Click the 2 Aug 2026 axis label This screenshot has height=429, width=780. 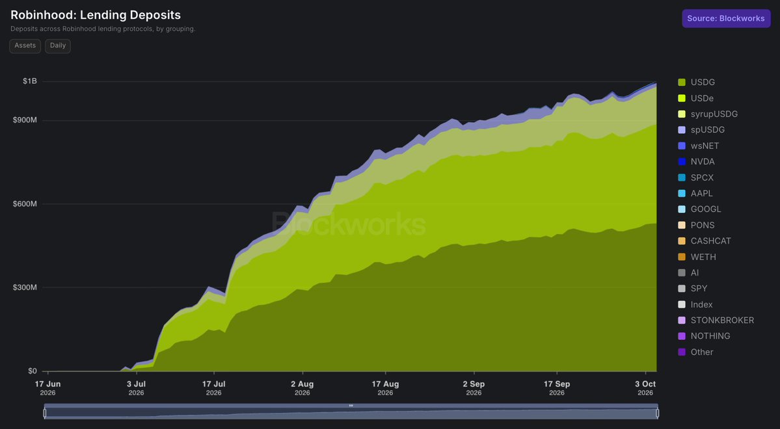(x=303, y=388)
